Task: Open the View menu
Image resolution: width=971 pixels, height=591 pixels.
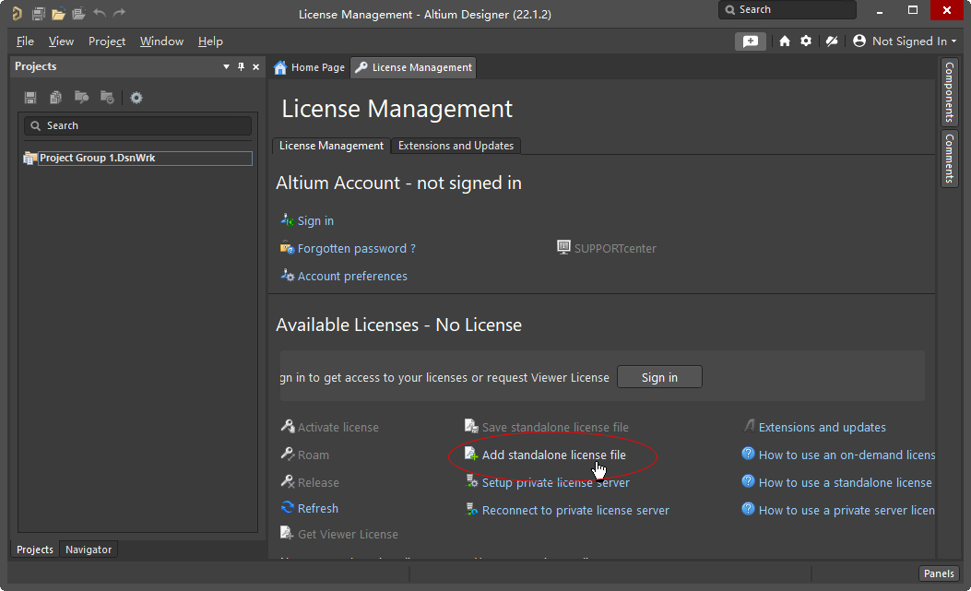Action: [61, 41]
